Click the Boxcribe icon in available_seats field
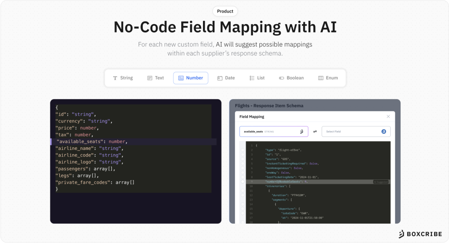The width and height of the screenshot is (449, 243). click(x=301, y=131)
